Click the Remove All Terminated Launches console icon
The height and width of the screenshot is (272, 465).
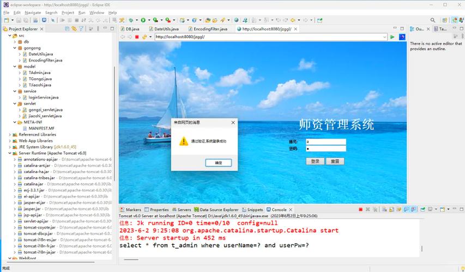tap(375, 209)
